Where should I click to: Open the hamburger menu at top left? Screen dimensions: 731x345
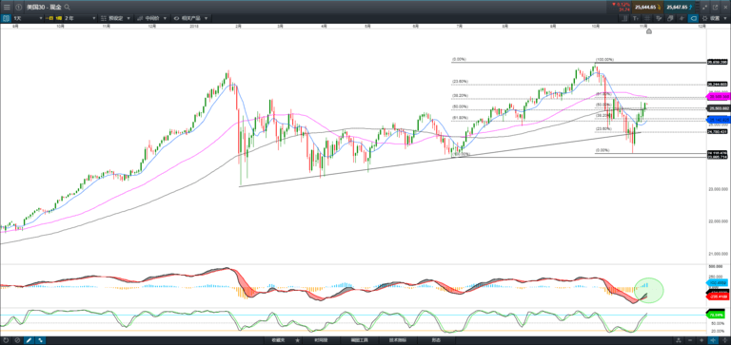[x=7, y=7]
